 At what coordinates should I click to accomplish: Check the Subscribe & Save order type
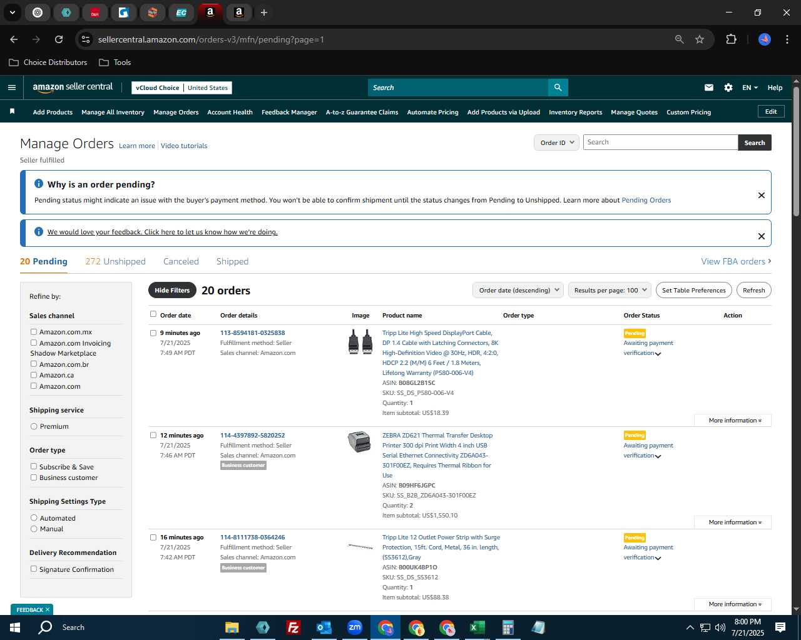[x=34, y=466]
